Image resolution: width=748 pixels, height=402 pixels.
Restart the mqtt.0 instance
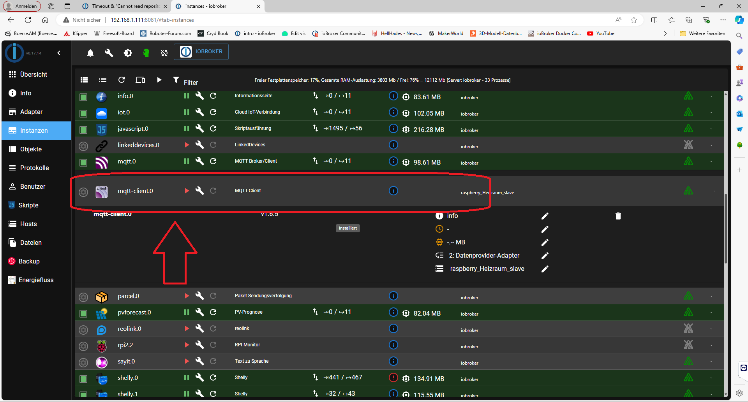click(x=213, y=161)
